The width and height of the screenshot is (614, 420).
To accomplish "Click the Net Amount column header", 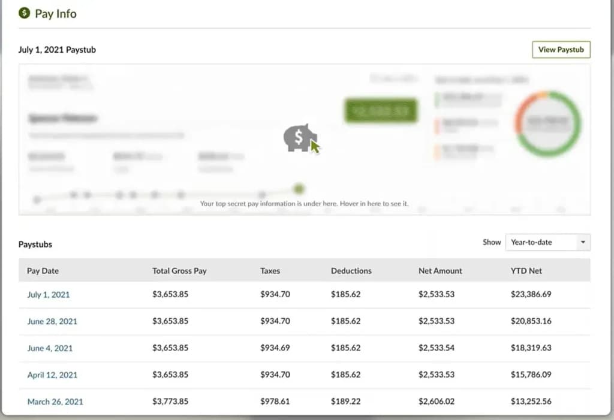I will coord(440,271).
